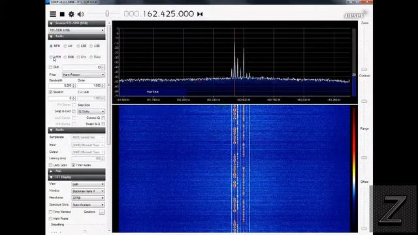
Task: Select the NFM demodulation mode
Action: [x=51, y=46]
